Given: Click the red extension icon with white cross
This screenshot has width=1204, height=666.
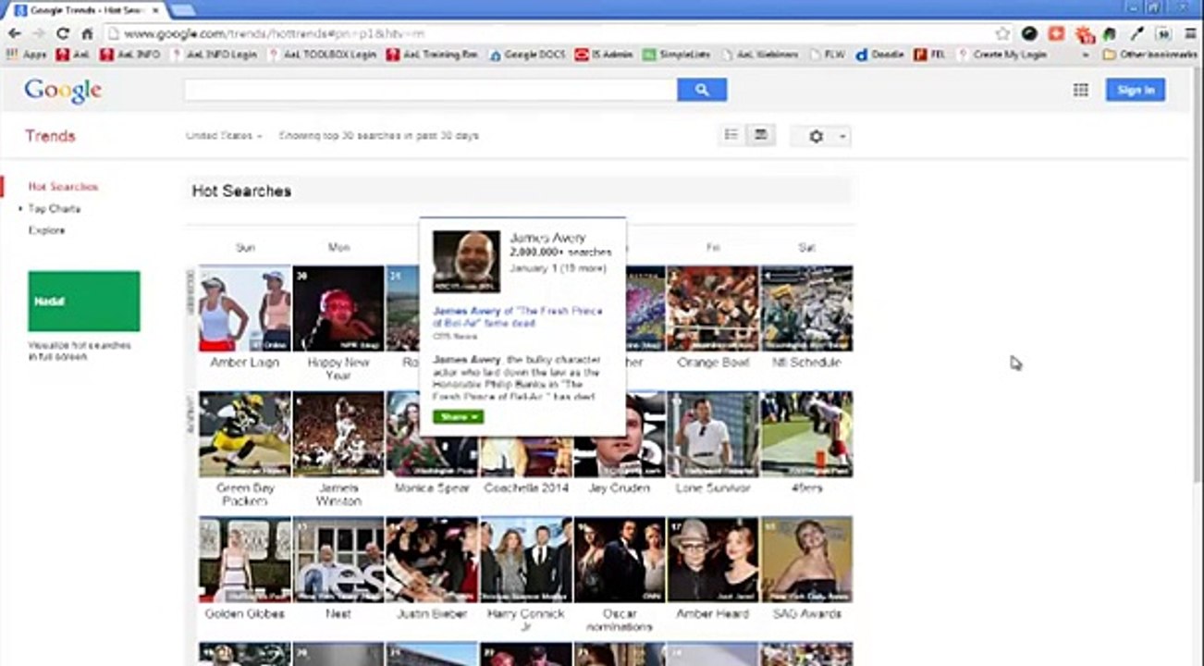Looking at the screenshot, I should [x=1056, y=33].
